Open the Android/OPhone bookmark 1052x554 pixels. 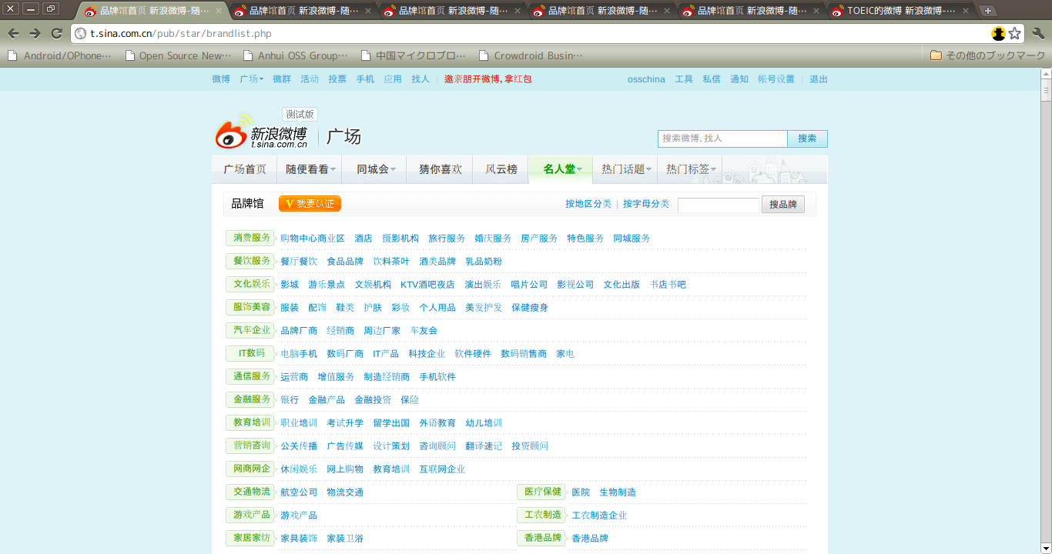60,55
